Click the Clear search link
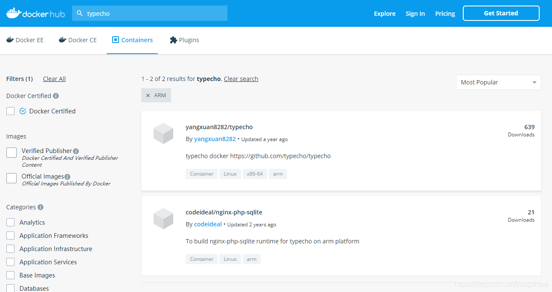 tap(241, 79)
